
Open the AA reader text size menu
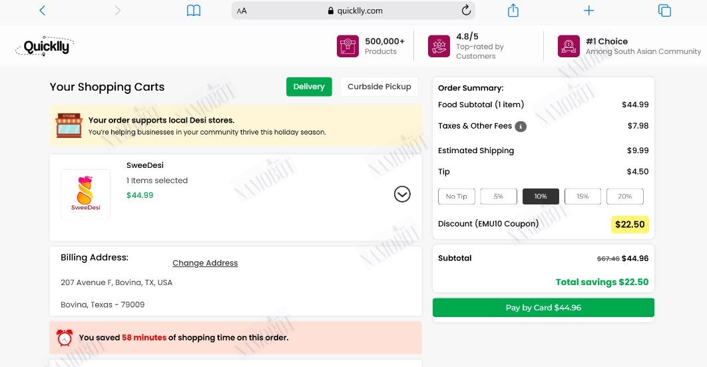[x=242, y=11]
